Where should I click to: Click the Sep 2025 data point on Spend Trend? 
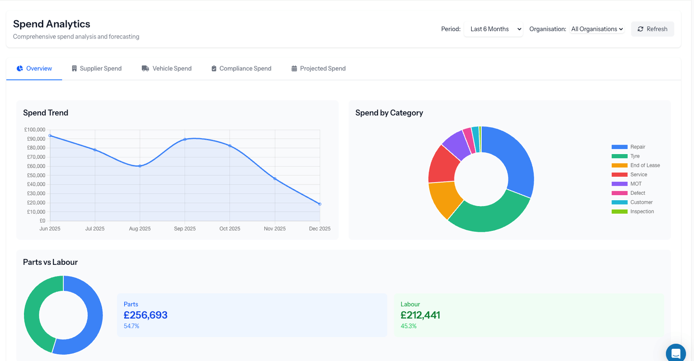(x=185, y=139)
